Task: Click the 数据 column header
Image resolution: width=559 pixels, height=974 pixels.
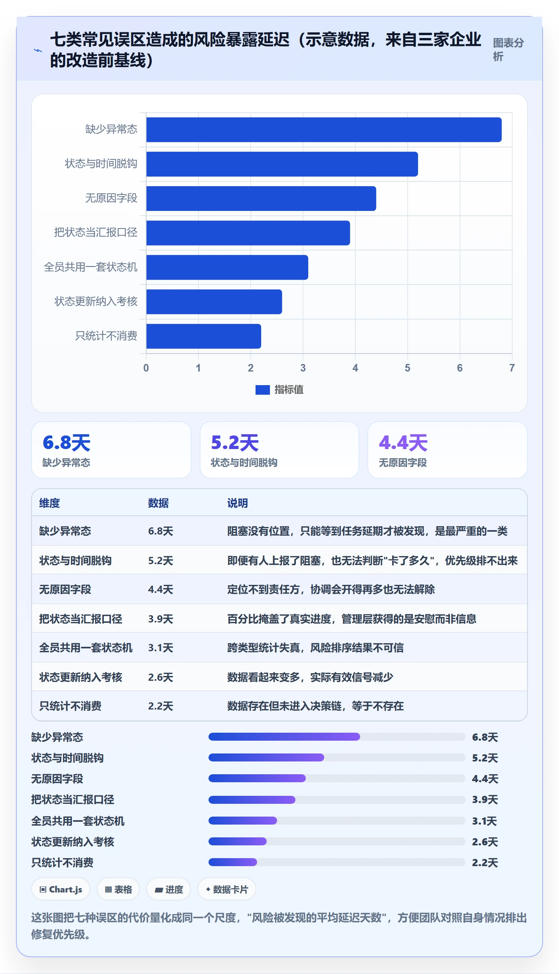Action: (x=159, y=503)
